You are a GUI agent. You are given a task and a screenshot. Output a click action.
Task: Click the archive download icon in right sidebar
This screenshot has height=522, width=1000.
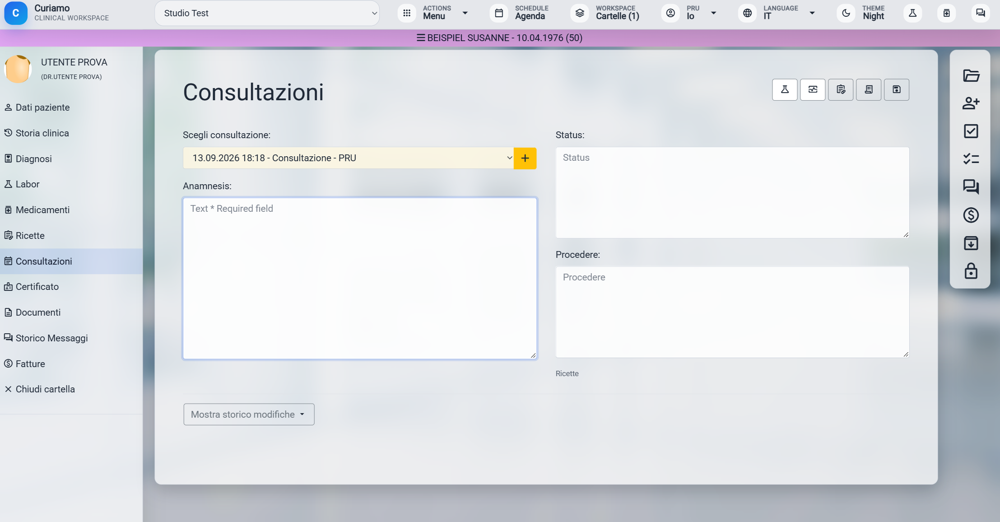(971, 243)
